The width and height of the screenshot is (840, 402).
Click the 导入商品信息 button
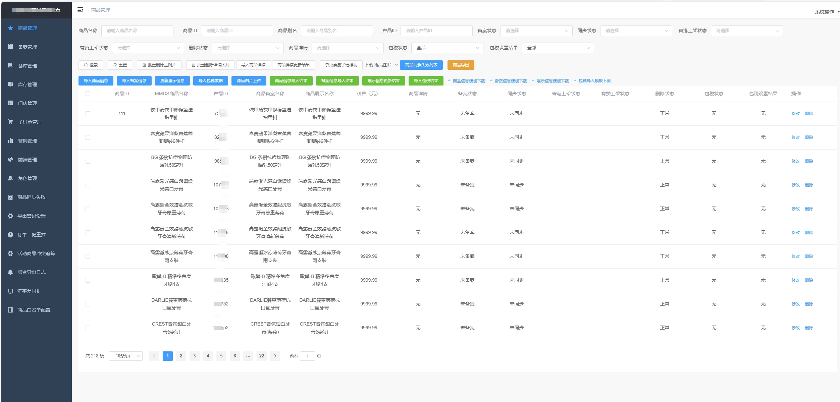coord(96,81)
